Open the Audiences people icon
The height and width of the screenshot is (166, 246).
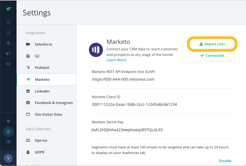pos(8,42)
